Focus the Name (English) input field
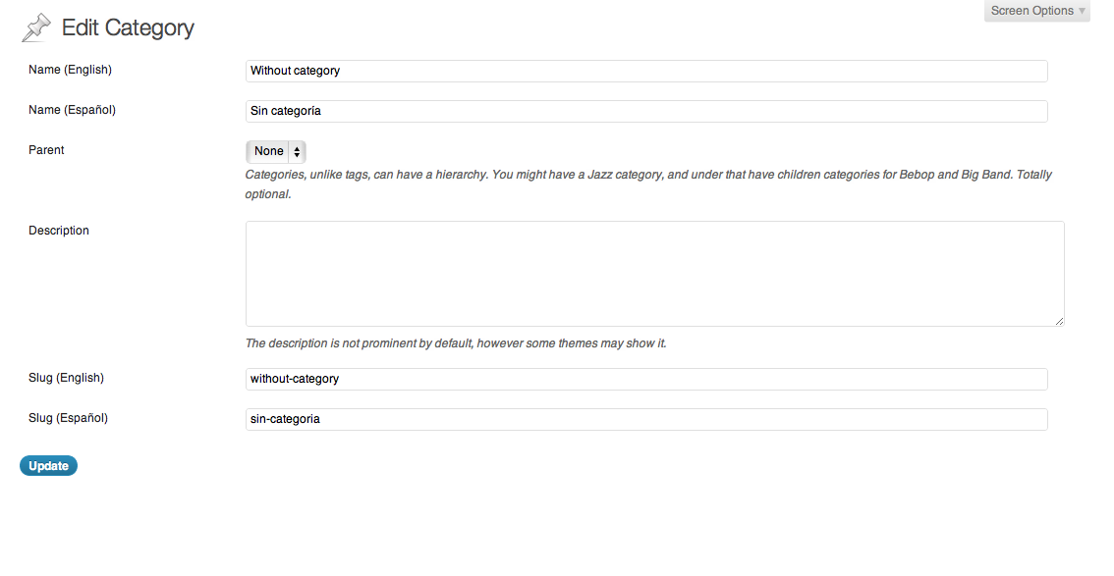 tap(646, 71)
